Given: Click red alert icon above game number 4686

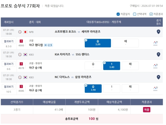Looking at the screenshot, I should 21,86.
